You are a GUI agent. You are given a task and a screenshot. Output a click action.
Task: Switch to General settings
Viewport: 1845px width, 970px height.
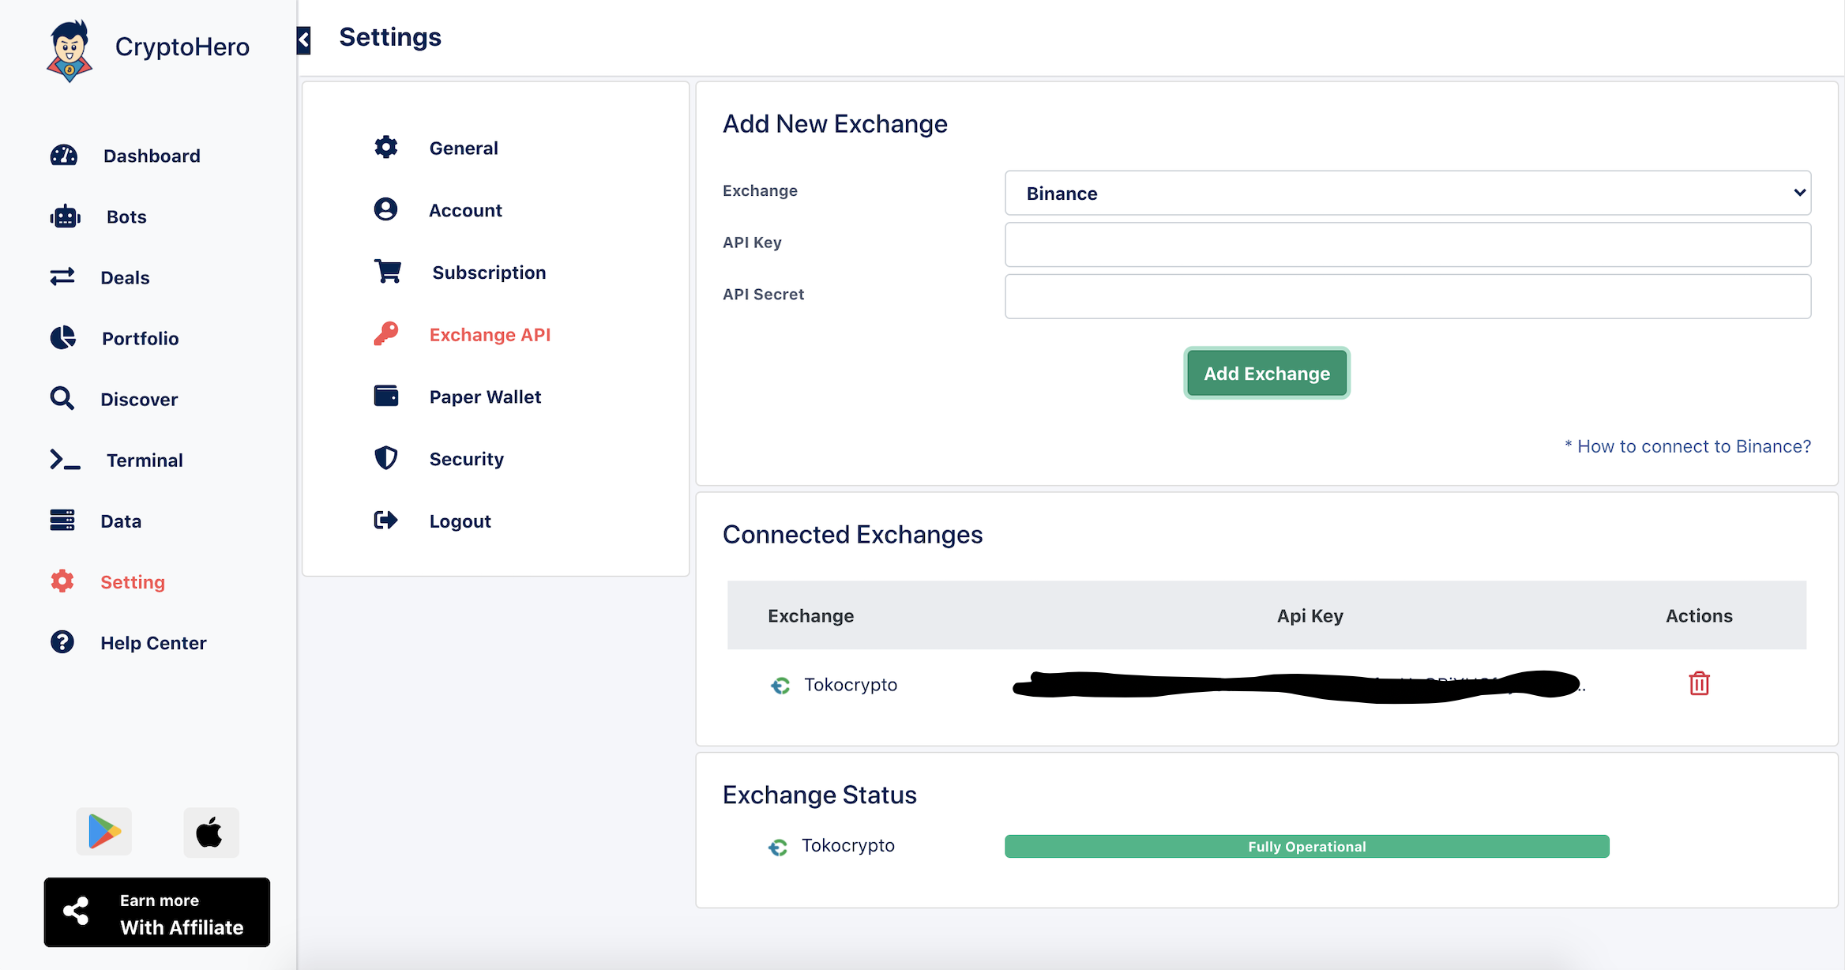tap(464, 148)
